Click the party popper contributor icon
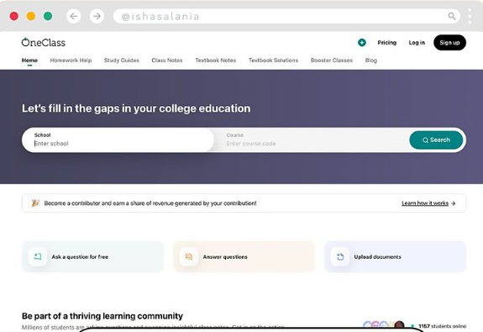This screenshot has width=483, height=332. coord(35,203)
